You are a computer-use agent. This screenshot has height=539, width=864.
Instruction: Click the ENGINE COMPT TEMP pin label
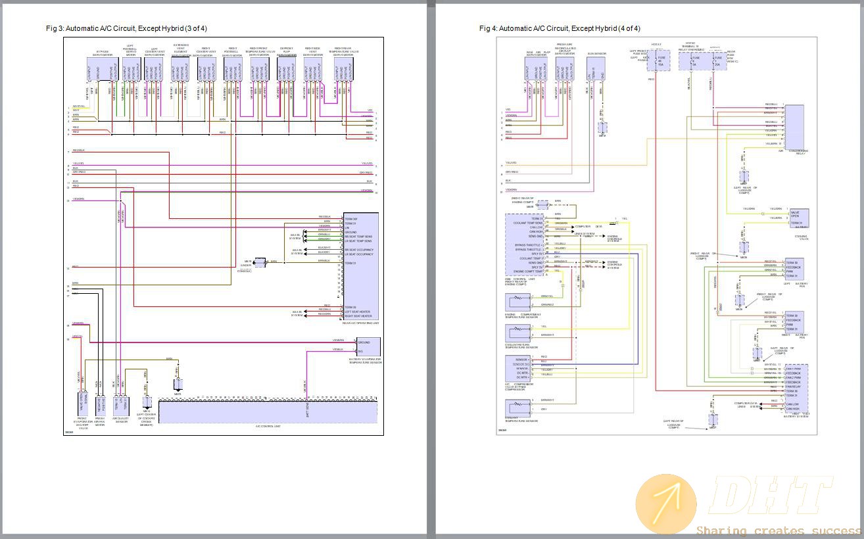529,271
